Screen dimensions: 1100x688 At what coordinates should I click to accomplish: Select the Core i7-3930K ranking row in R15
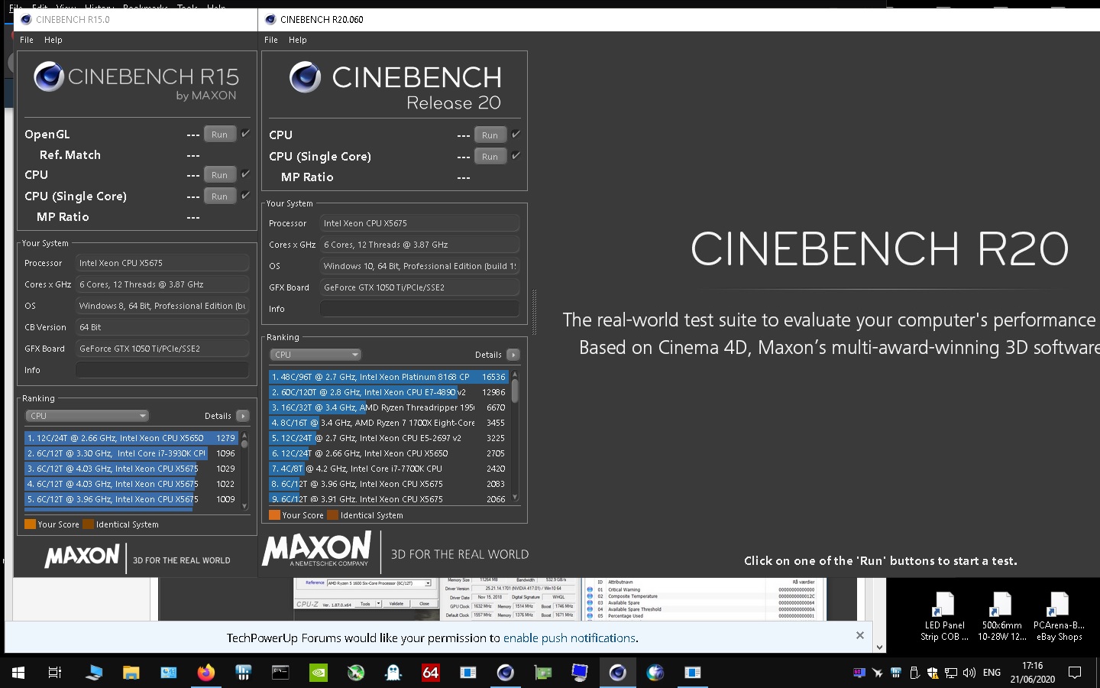(131, 453)
